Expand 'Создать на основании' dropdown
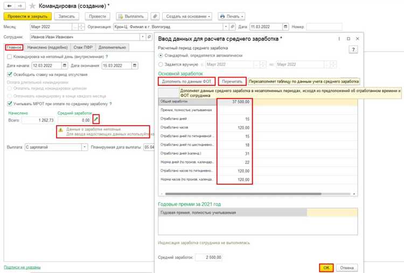 pos(187,16)
